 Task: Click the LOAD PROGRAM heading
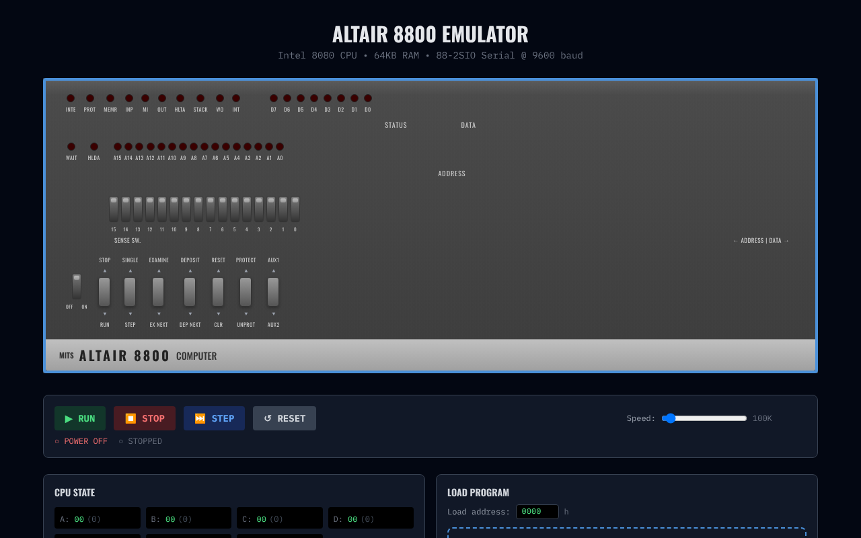[x=478, y=493]
